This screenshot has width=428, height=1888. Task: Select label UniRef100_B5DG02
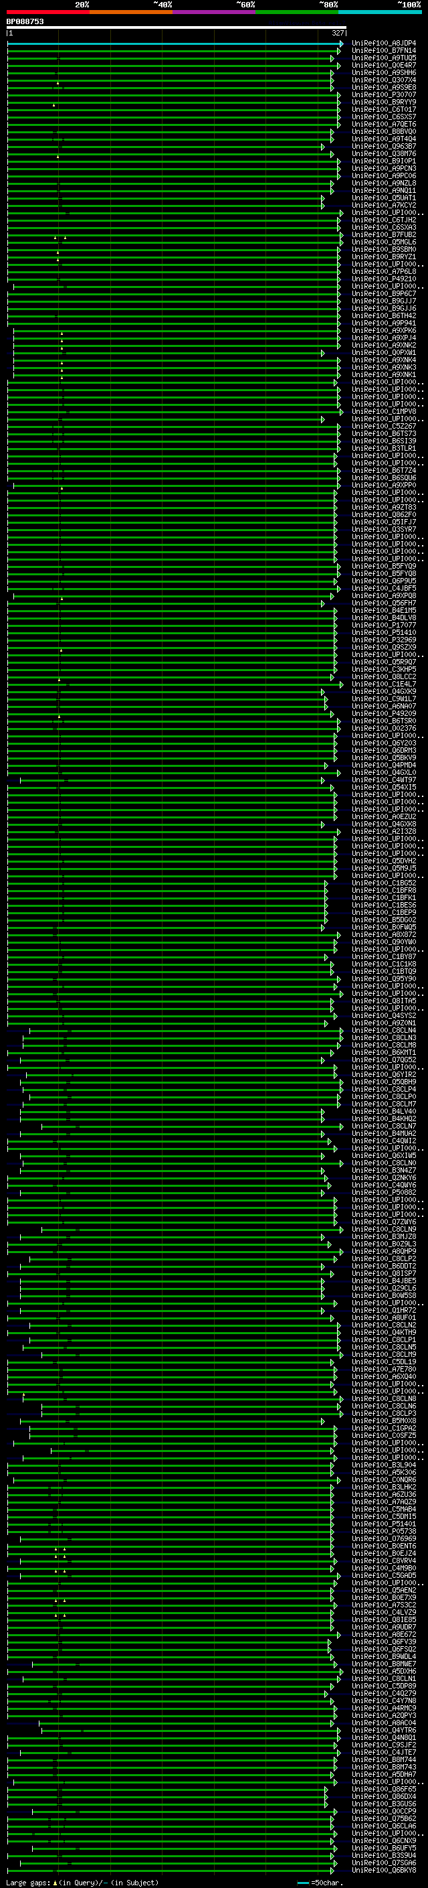coord(384,920)
